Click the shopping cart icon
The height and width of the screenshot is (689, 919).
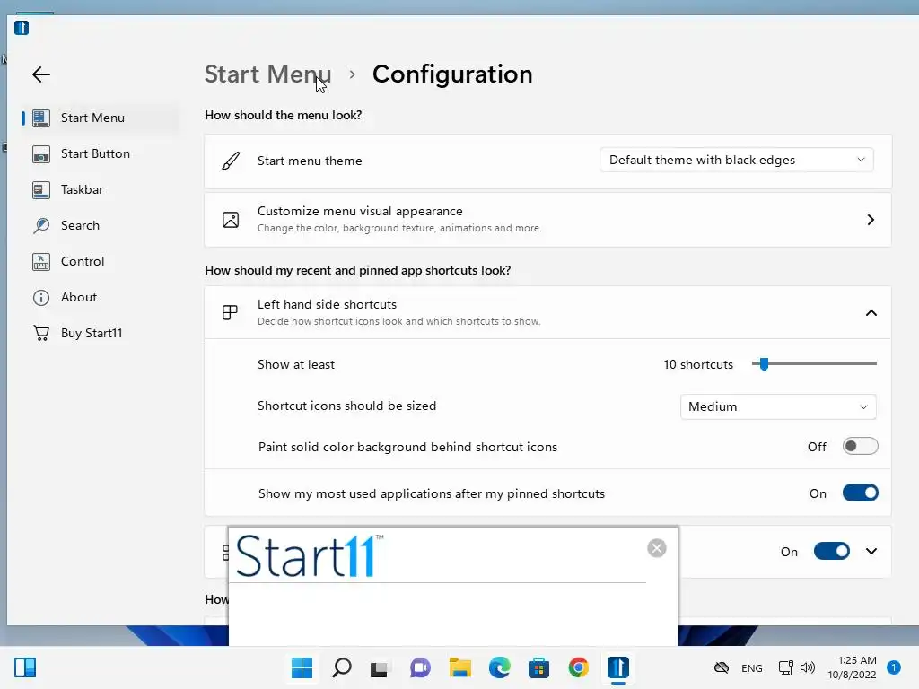point(41,334)
